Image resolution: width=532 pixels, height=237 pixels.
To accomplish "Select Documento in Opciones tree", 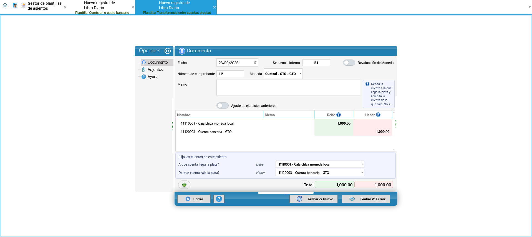I will click(157, 62).
